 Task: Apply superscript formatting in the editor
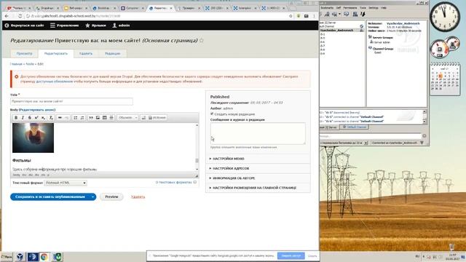click(x=36, y=118)
